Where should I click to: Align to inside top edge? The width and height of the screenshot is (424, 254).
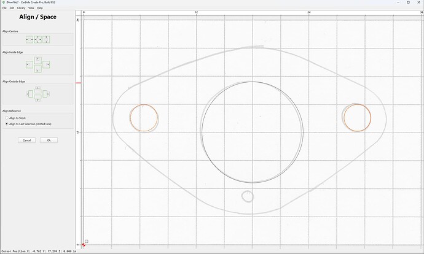38,61
